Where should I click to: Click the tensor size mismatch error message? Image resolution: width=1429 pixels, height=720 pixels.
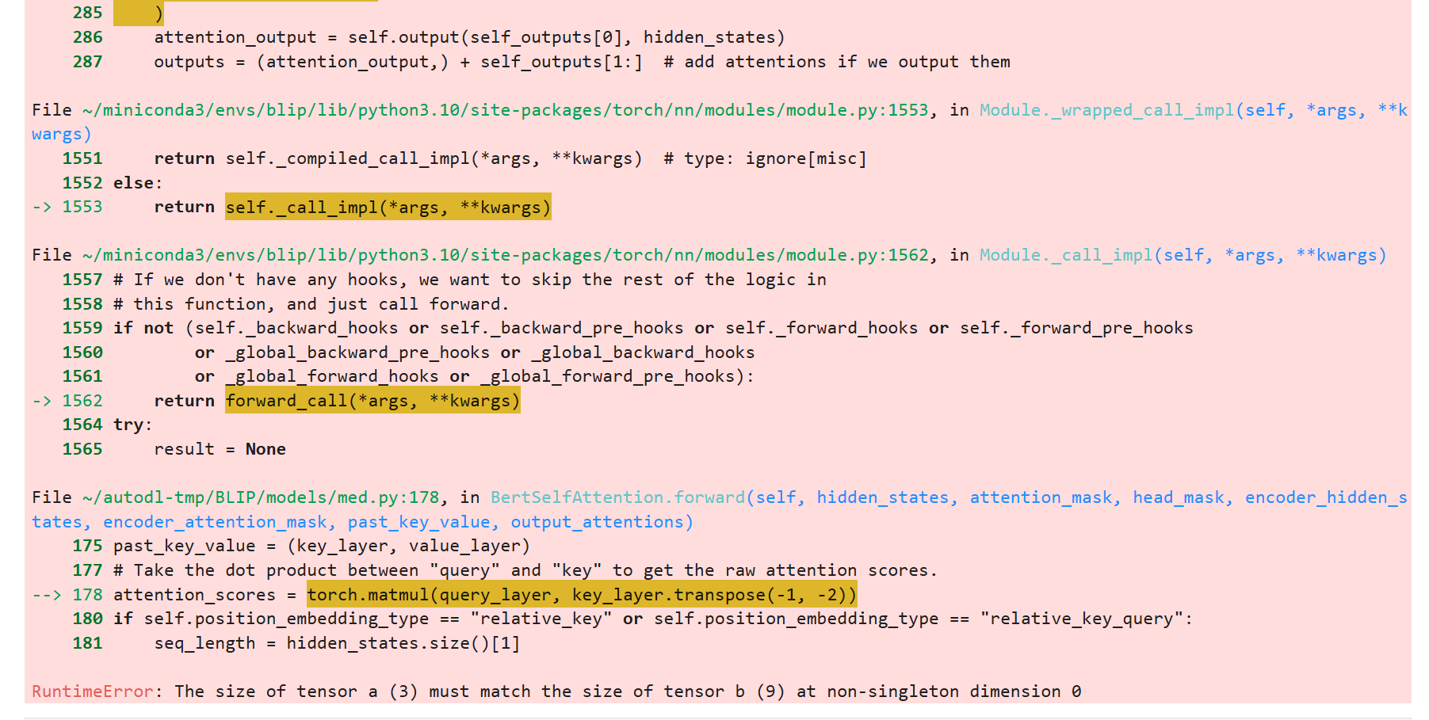pyautogui.click(x=628, y=691)
